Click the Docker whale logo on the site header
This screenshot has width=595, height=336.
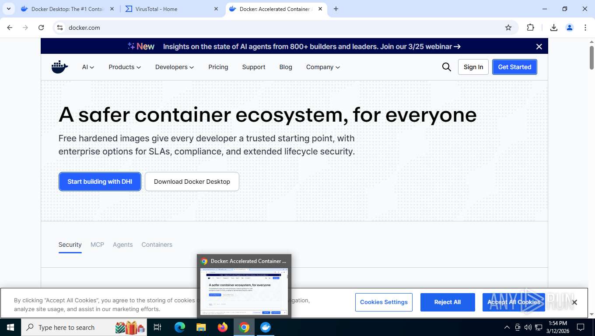tap(60, 67)
